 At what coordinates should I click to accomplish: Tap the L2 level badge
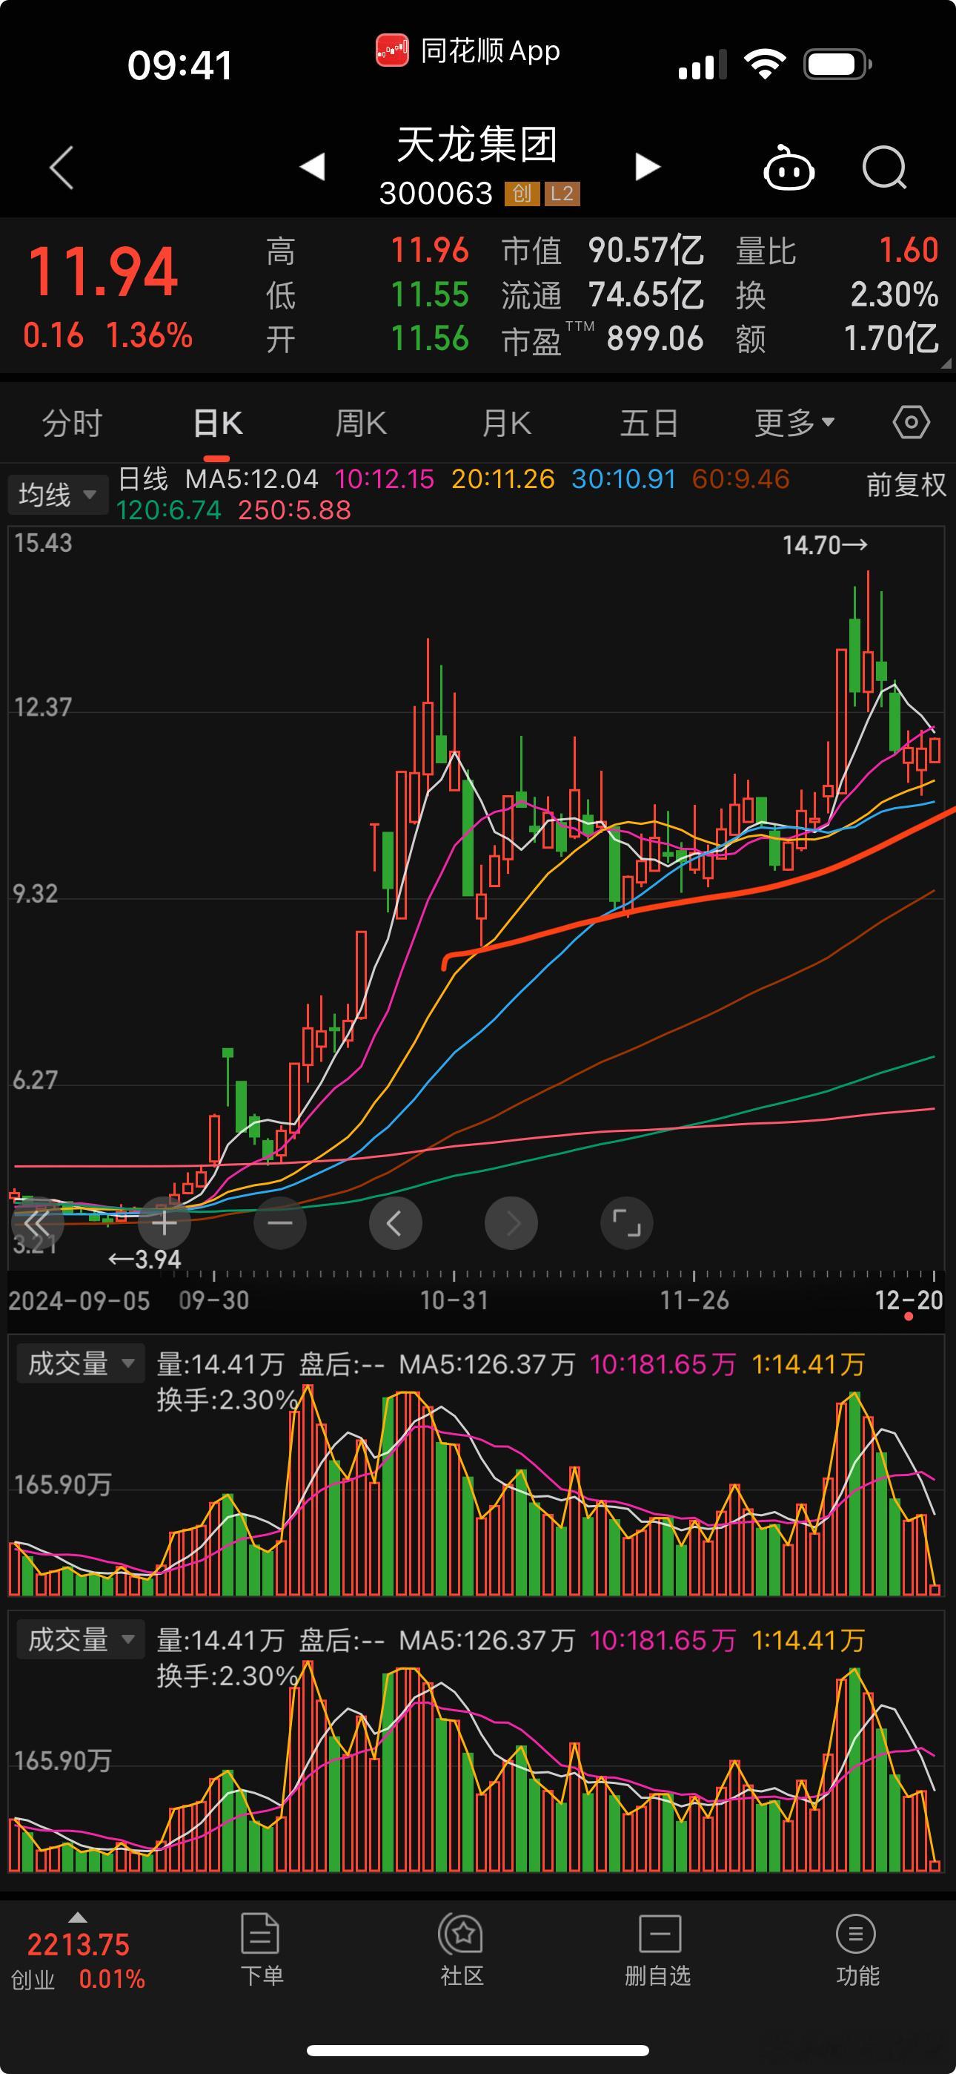tap(562, 193)
